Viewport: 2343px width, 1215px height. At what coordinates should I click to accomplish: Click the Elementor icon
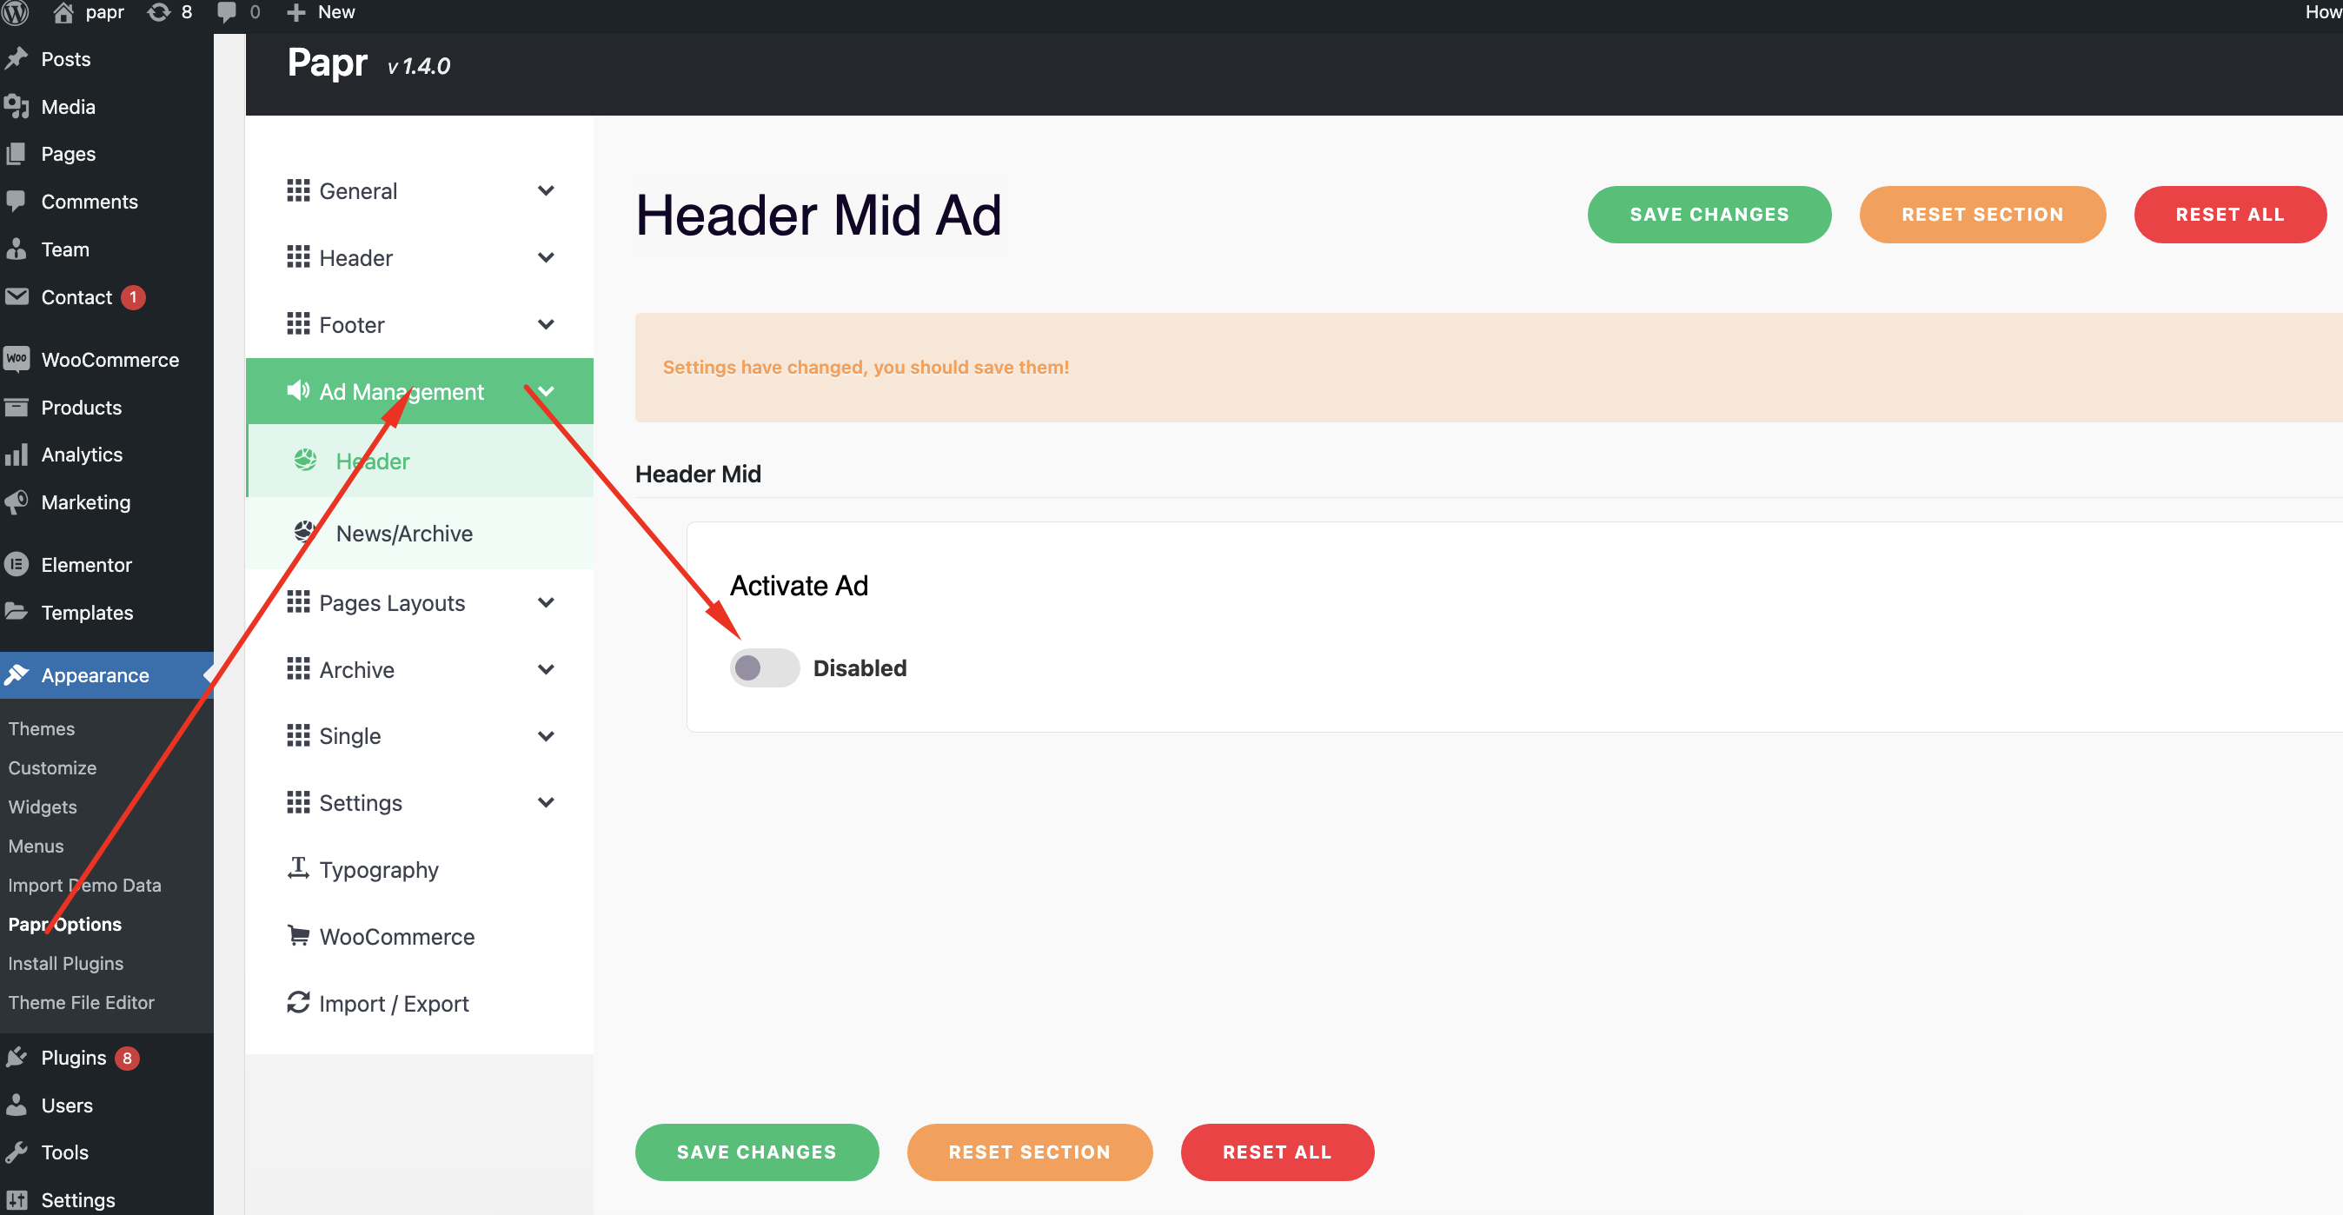click(17, 565)
